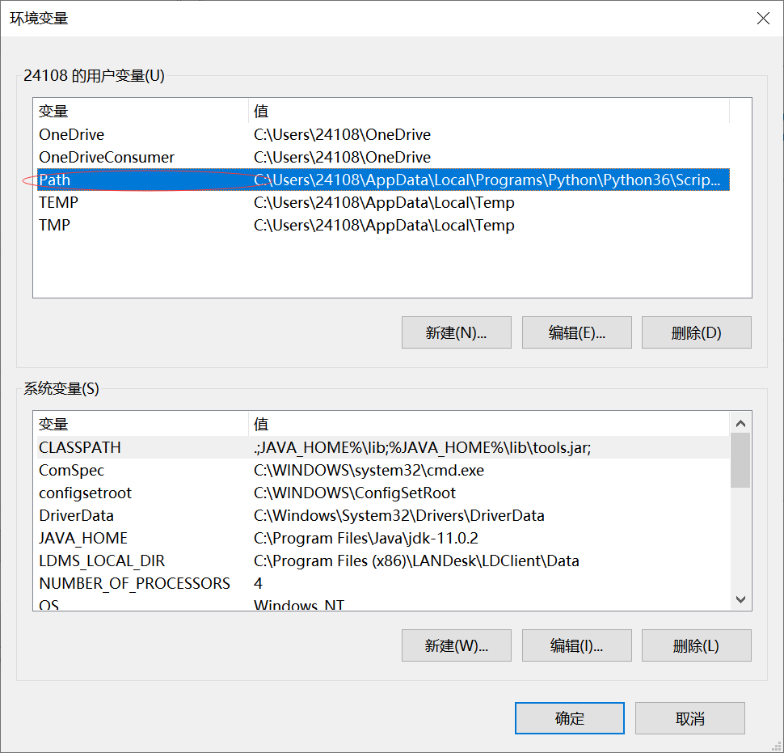This screenshot has width=784, height=753.
Task: Cancel with the 取消 button
Action: [x=690, y=718]
